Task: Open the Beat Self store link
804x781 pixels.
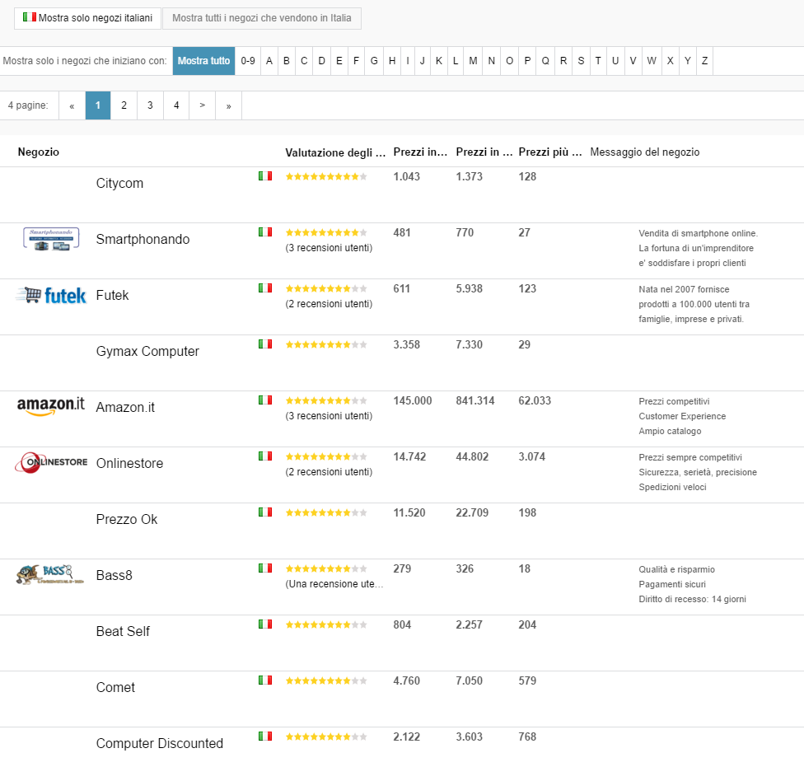Action: (123, 631)
